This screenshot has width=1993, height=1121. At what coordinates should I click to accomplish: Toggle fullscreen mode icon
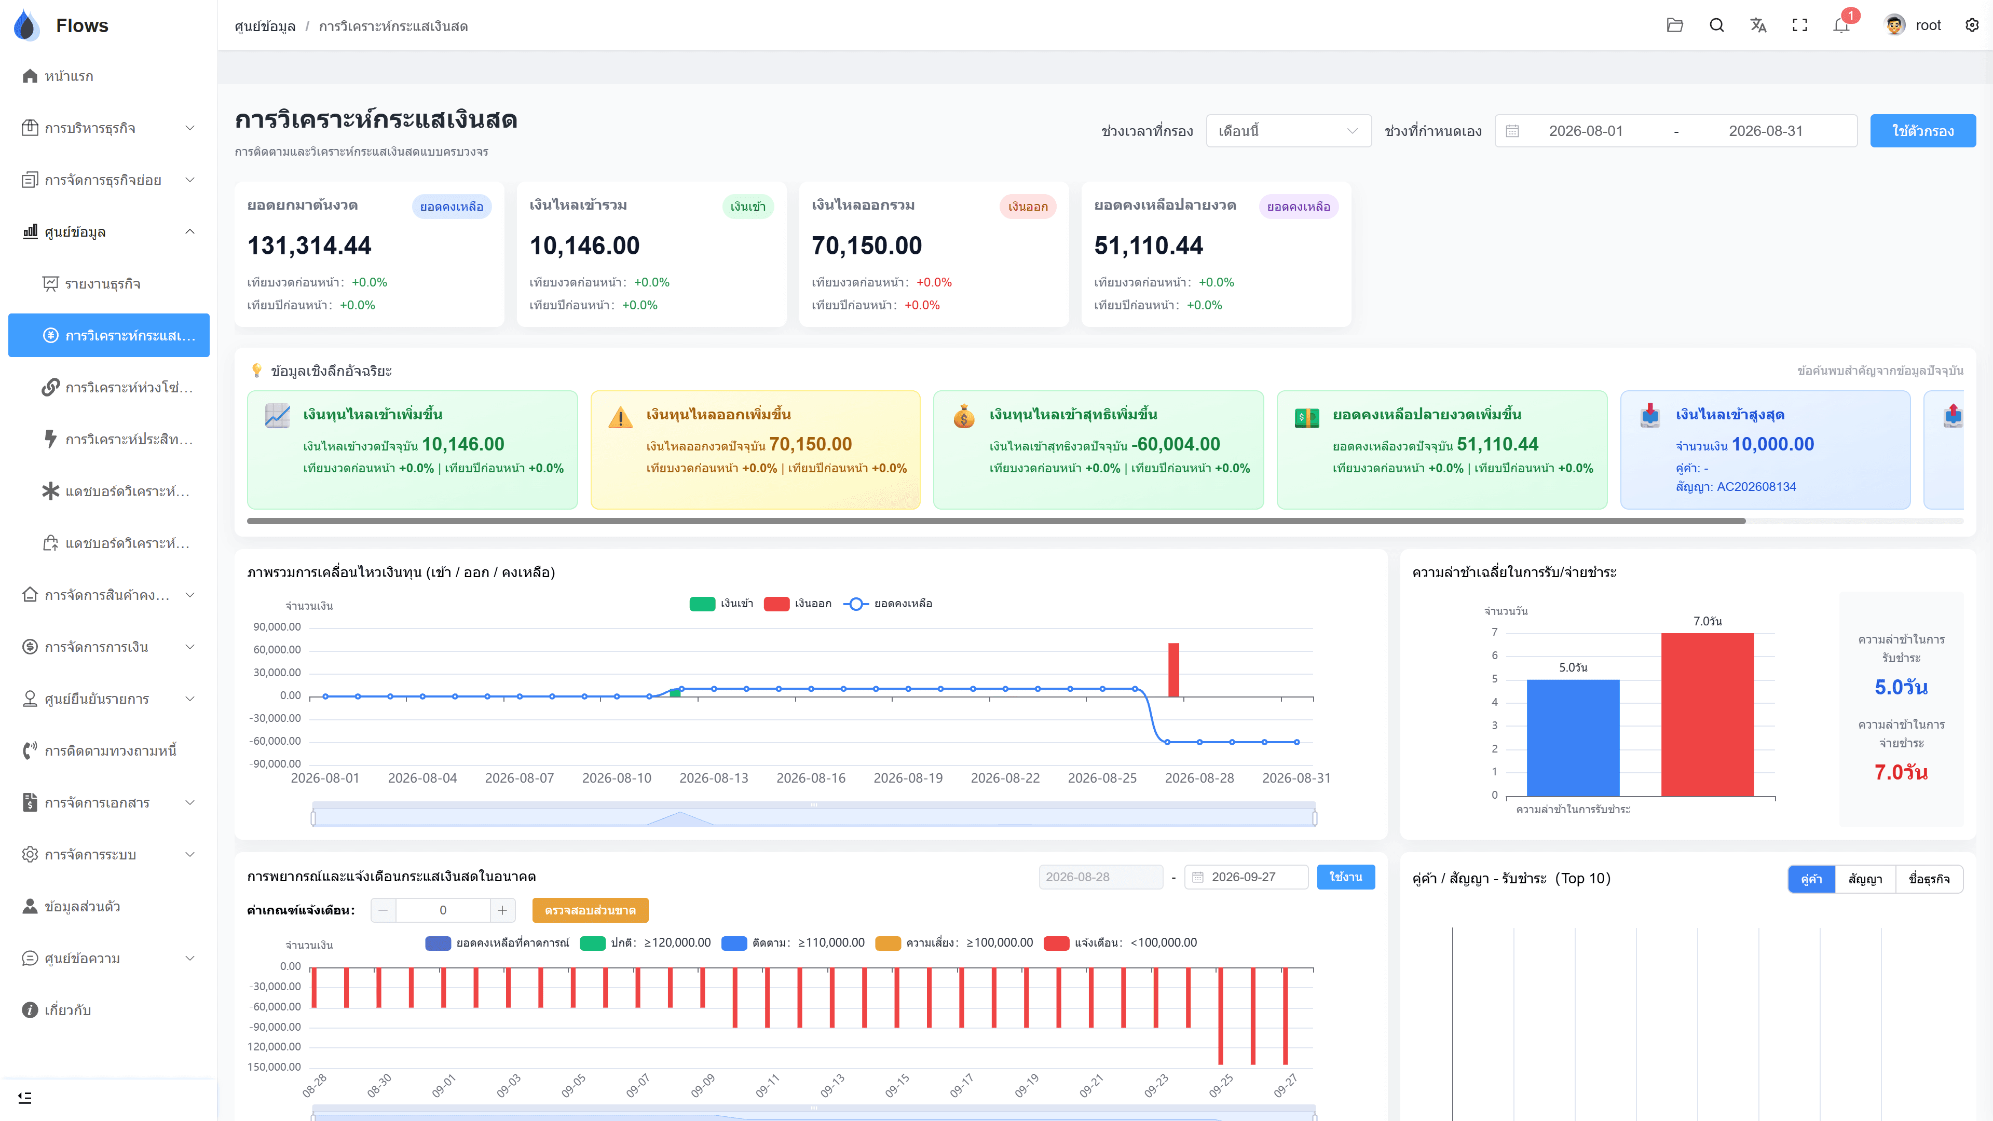[x=1799, y=25]
